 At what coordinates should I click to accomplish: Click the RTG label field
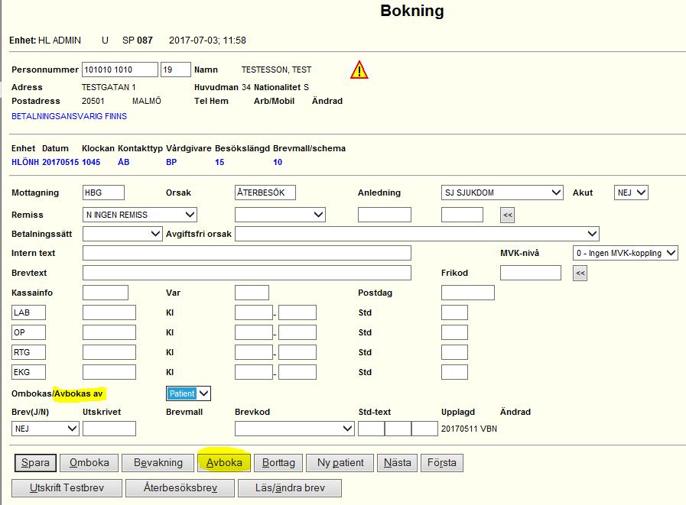coord(28,352)
